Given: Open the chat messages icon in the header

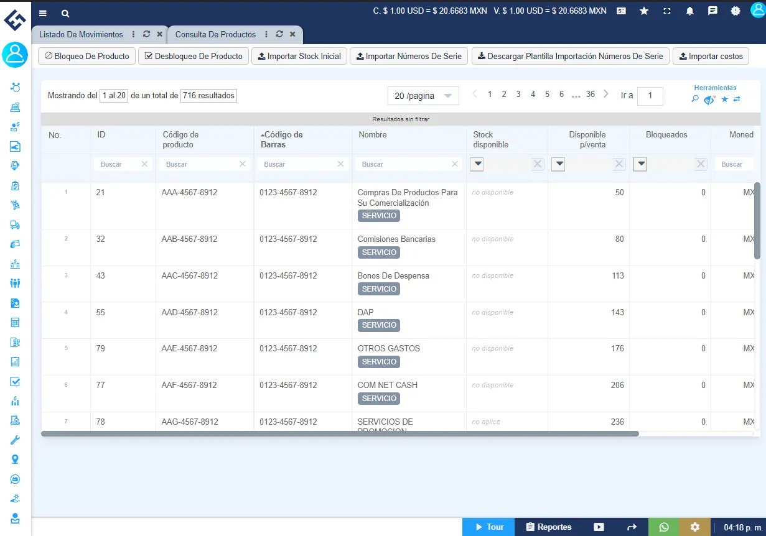Looking at the screenshot, I should [712, 11].
